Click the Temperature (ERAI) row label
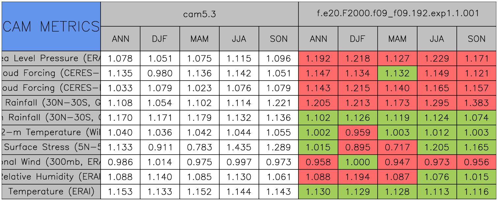The height and width of the screenshot is (201, 498). coord(51,191)
